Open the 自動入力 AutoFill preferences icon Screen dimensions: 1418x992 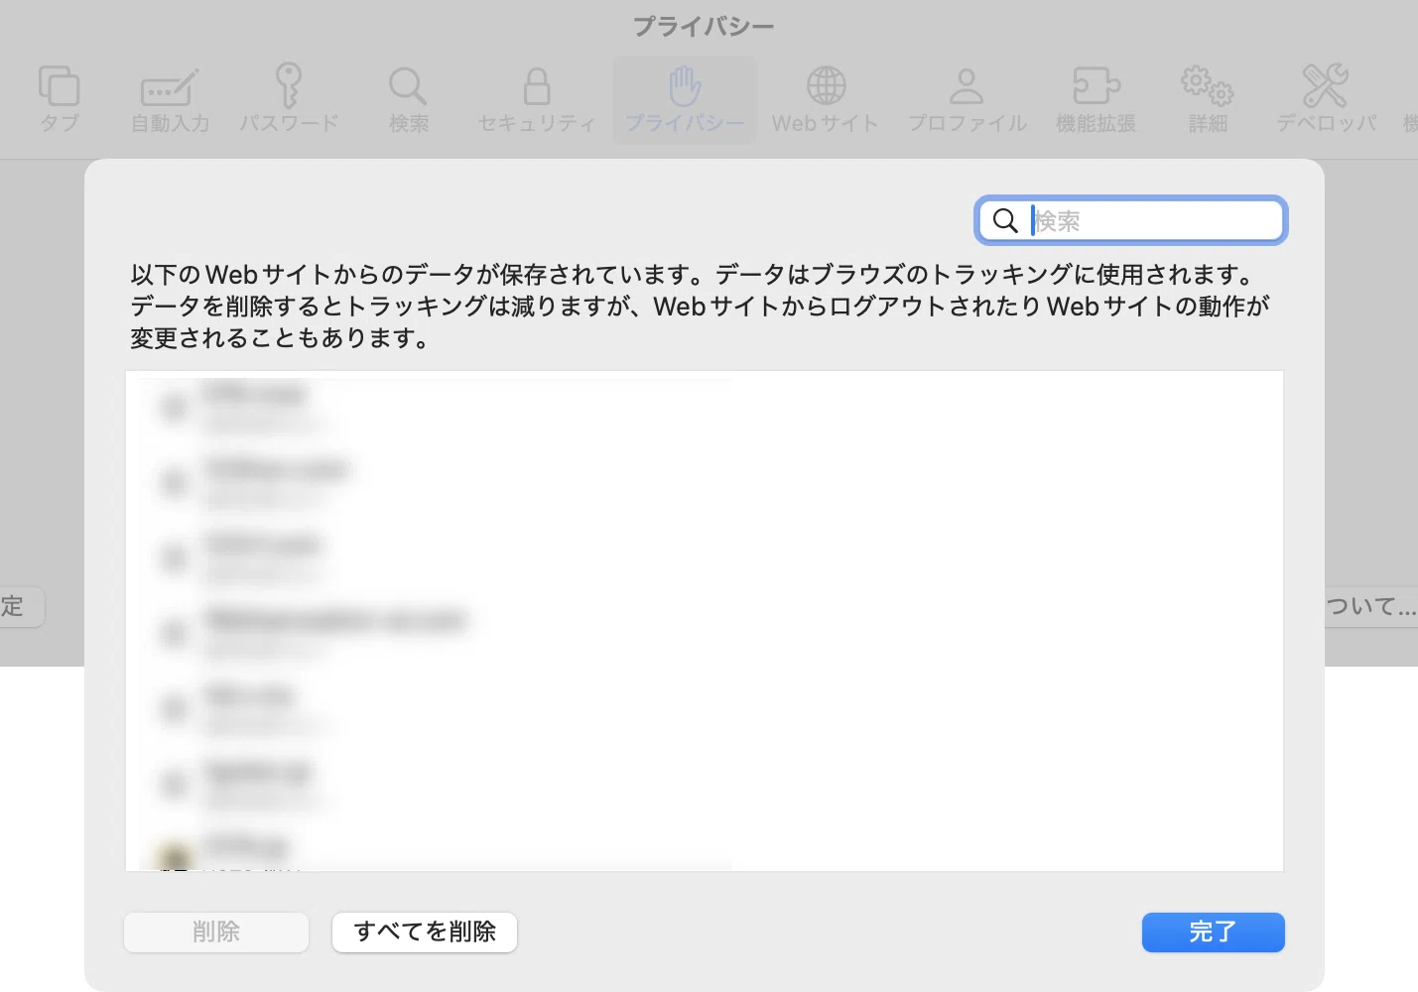click(170, 87)
